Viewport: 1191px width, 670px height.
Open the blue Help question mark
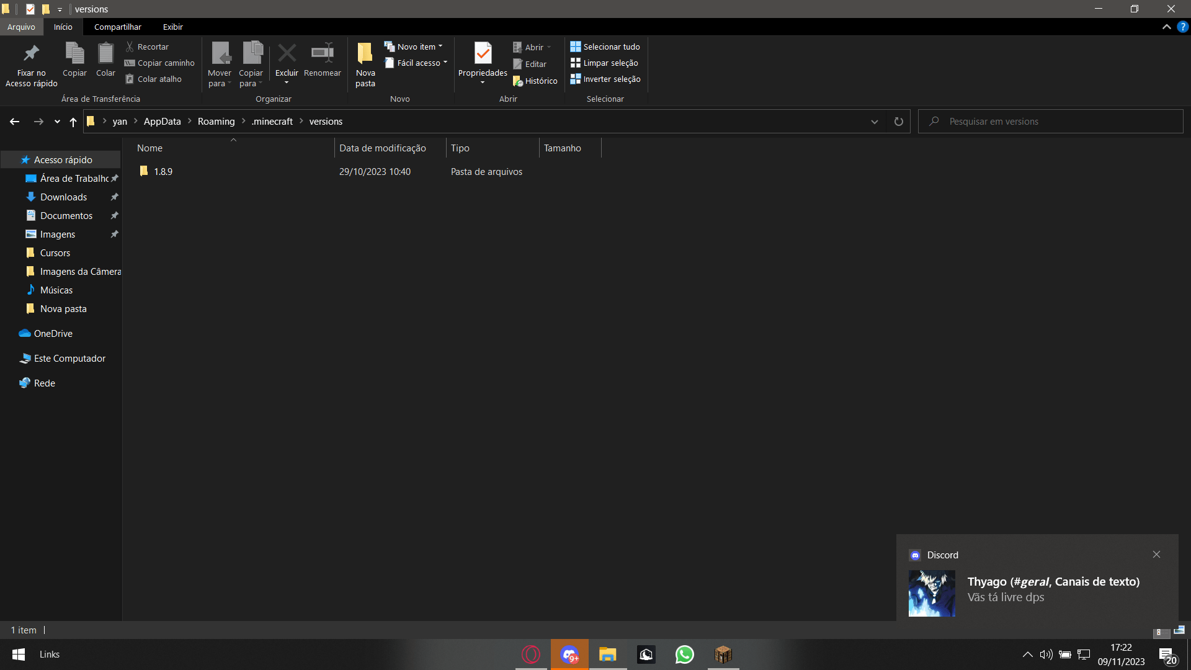[1182, 27]
